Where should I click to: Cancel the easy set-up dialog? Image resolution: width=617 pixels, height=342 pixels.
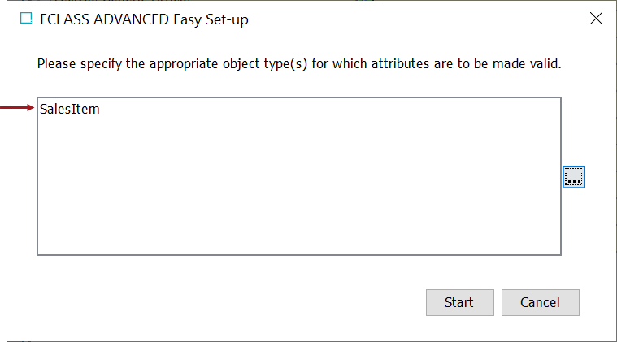click(541, 302)
